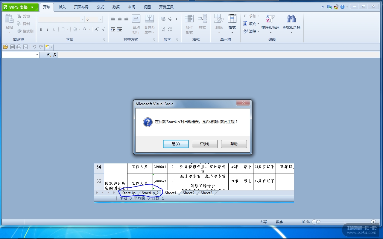The height and width of the screenshot is (239, 383).
Task: Click the save disk icon
Action: [x=12, y=47]
